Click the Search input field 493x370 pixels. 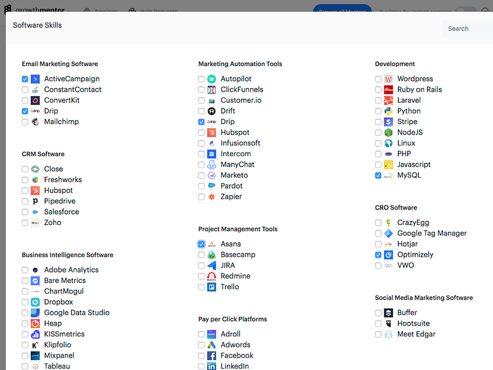468,28
